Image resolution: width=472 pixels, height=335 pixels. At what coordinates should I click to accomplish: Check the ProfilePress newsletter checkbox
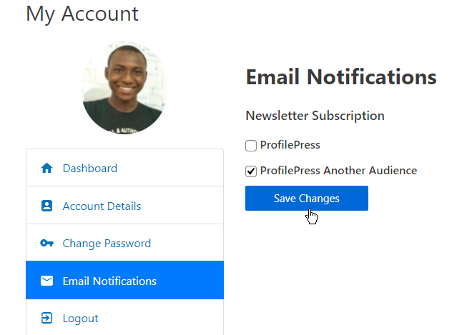coord(251,146)
